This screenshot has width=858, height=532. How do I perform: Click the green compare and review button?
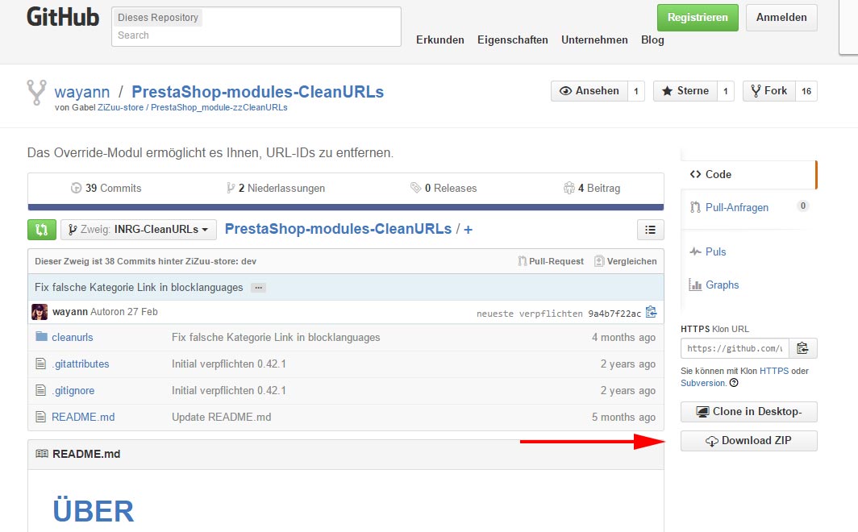coord(42,230)
